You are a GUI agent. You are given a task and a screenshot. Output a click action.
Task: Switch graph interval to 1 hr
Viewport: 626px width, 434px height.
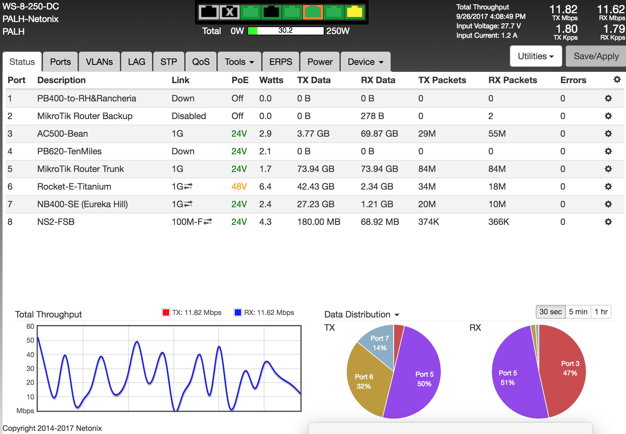point(601,312)
